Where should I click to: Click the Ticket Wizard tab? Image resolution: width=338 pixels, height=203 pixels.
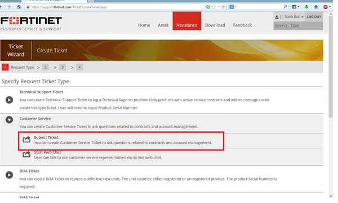coord(16,51)
